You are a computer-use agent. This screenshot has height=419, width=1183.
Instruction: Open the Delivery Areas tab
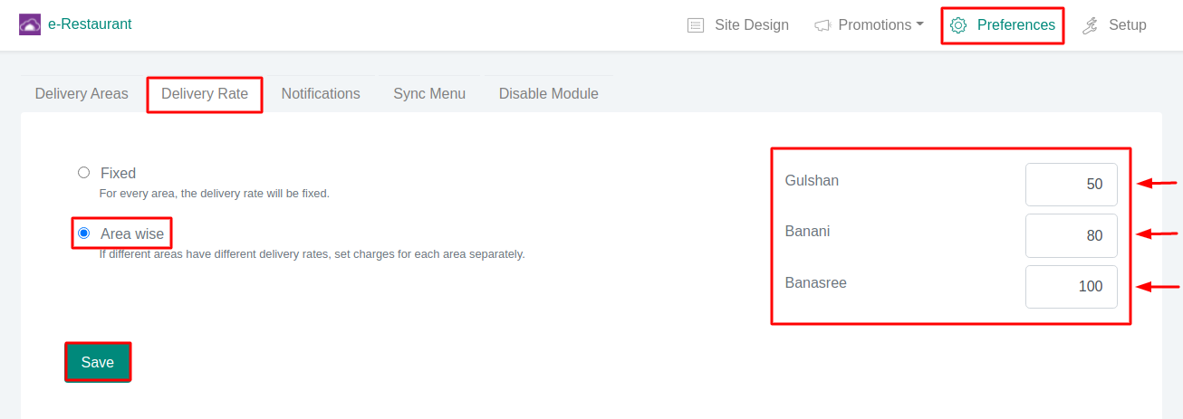pos(82,93)
